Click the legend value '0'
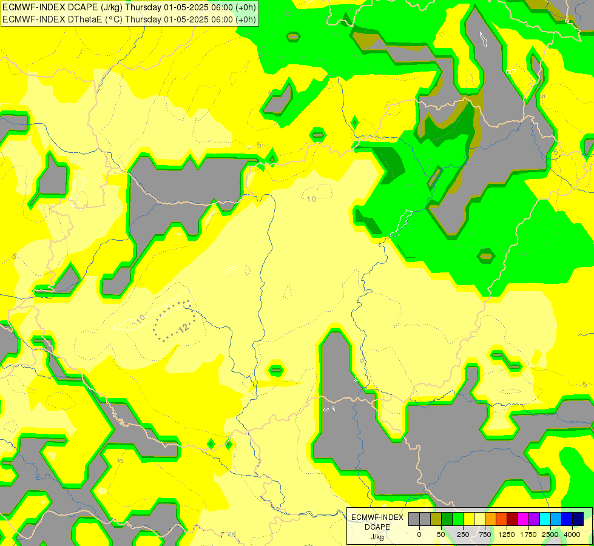 tap(419, 534)
